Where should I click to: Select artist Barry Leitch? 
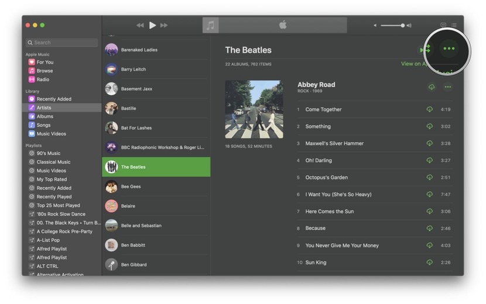pos(156,69)
